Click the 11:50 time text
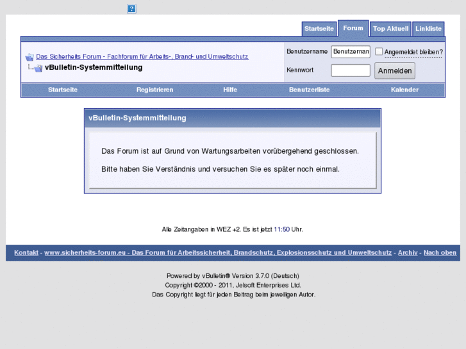 click(282, 229)
